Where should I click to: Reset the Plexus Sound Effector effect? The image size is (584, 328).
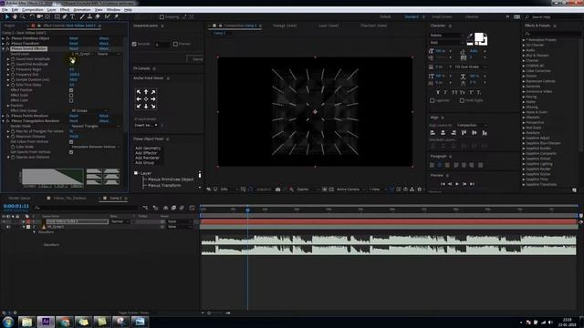[x=74, y=48]
